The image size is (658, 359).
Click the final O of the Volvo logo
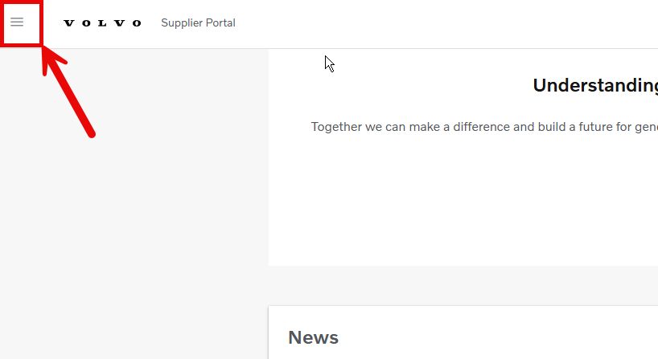[137, 23]
